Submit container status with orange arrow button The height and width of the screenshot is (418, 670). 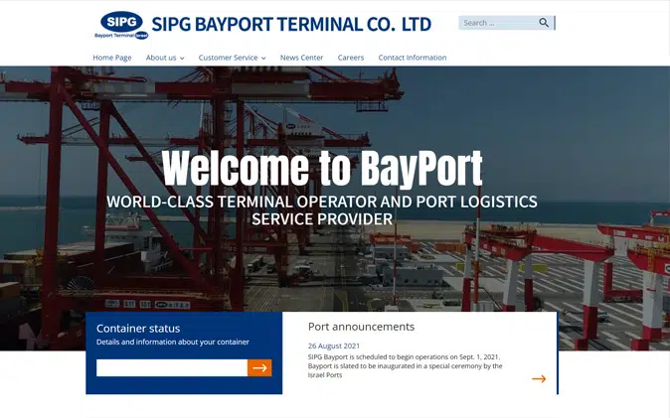(259, 367)
